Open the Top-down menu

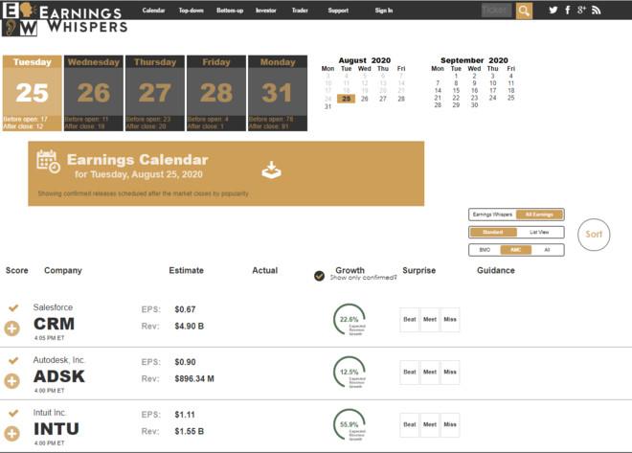pos(192,11)
